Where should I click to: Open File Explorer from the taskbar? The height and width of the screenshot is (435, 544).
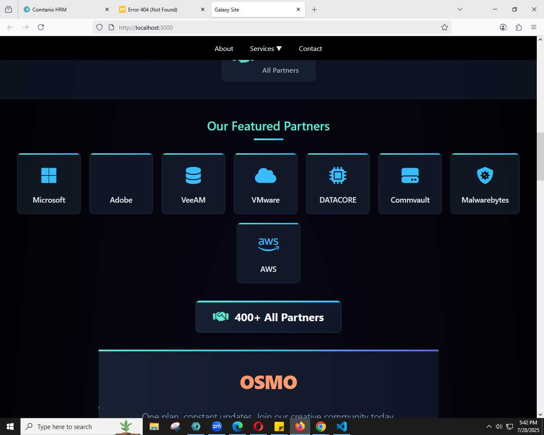154,427
